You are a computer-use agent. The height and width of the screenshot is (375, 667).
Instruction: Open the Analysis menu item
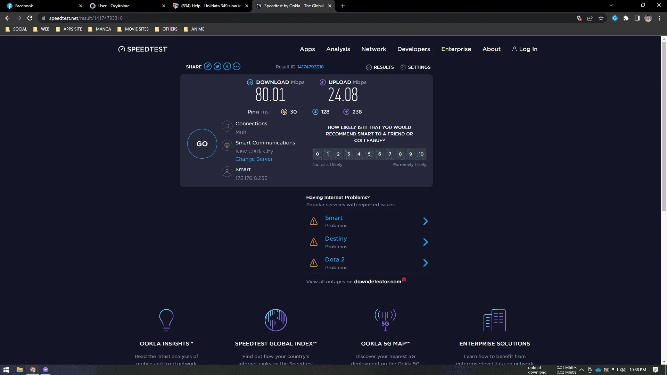tap(338, 49)
